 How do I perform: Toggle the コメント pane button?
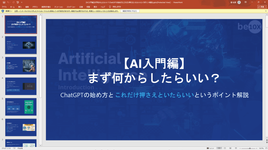pyautogui.click(x=210, y=148)
